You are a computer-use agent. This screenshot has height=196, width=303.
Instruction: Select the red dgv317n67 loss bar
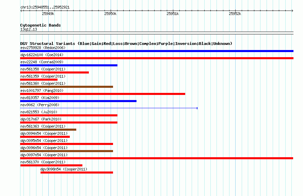pos(69,122)
